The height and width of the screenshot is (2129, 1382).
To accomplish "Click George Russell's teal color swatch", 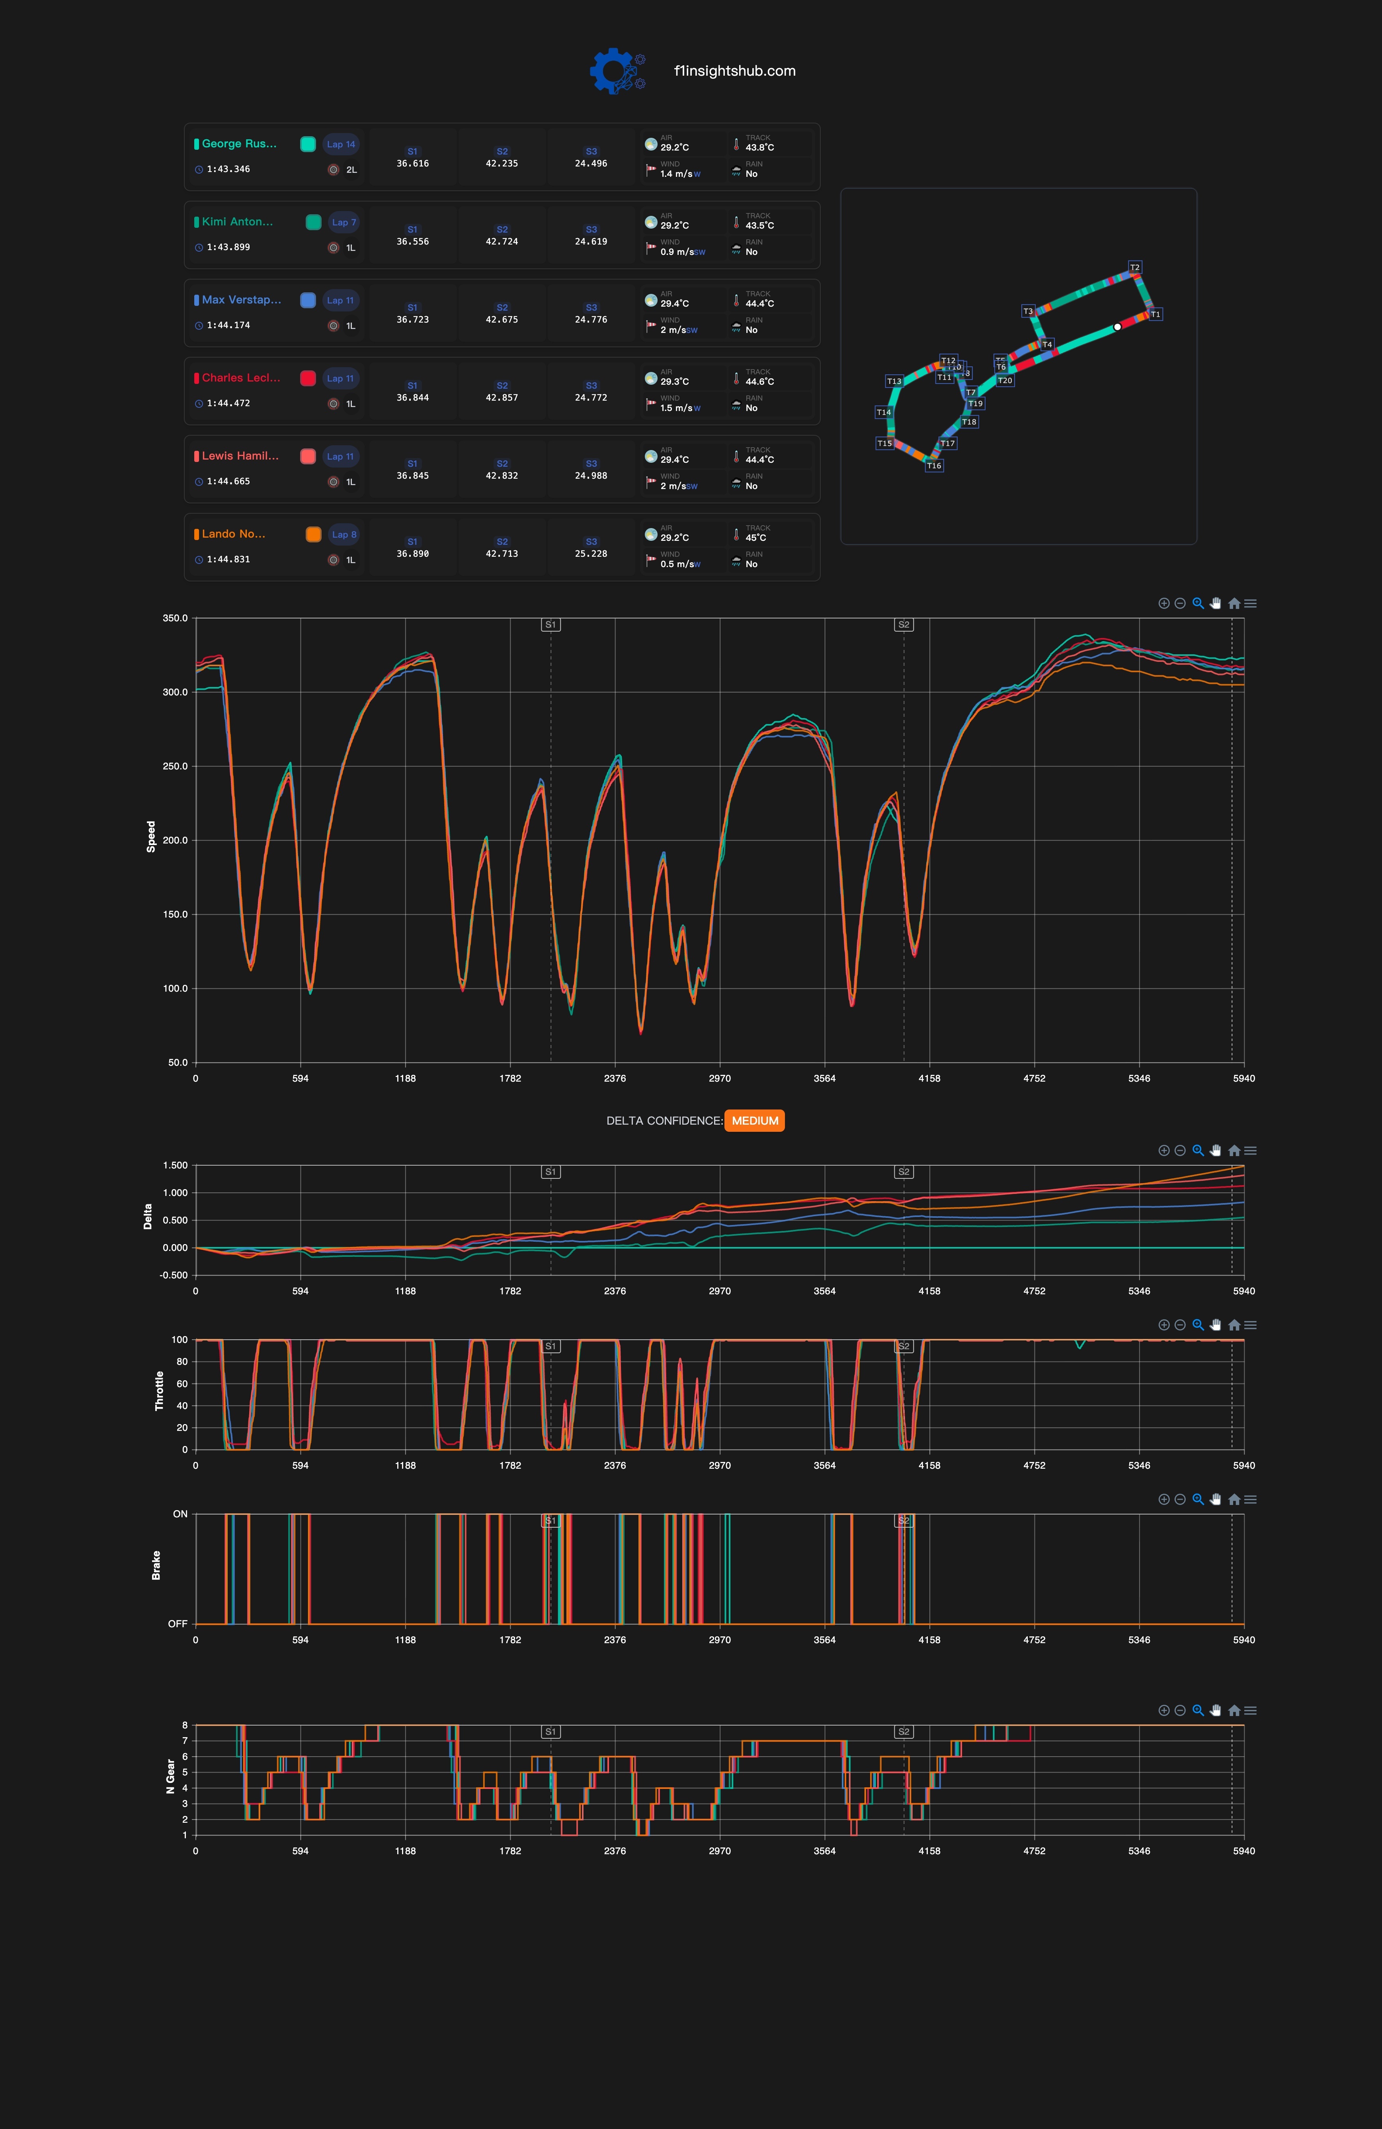I will coord(308,144).
